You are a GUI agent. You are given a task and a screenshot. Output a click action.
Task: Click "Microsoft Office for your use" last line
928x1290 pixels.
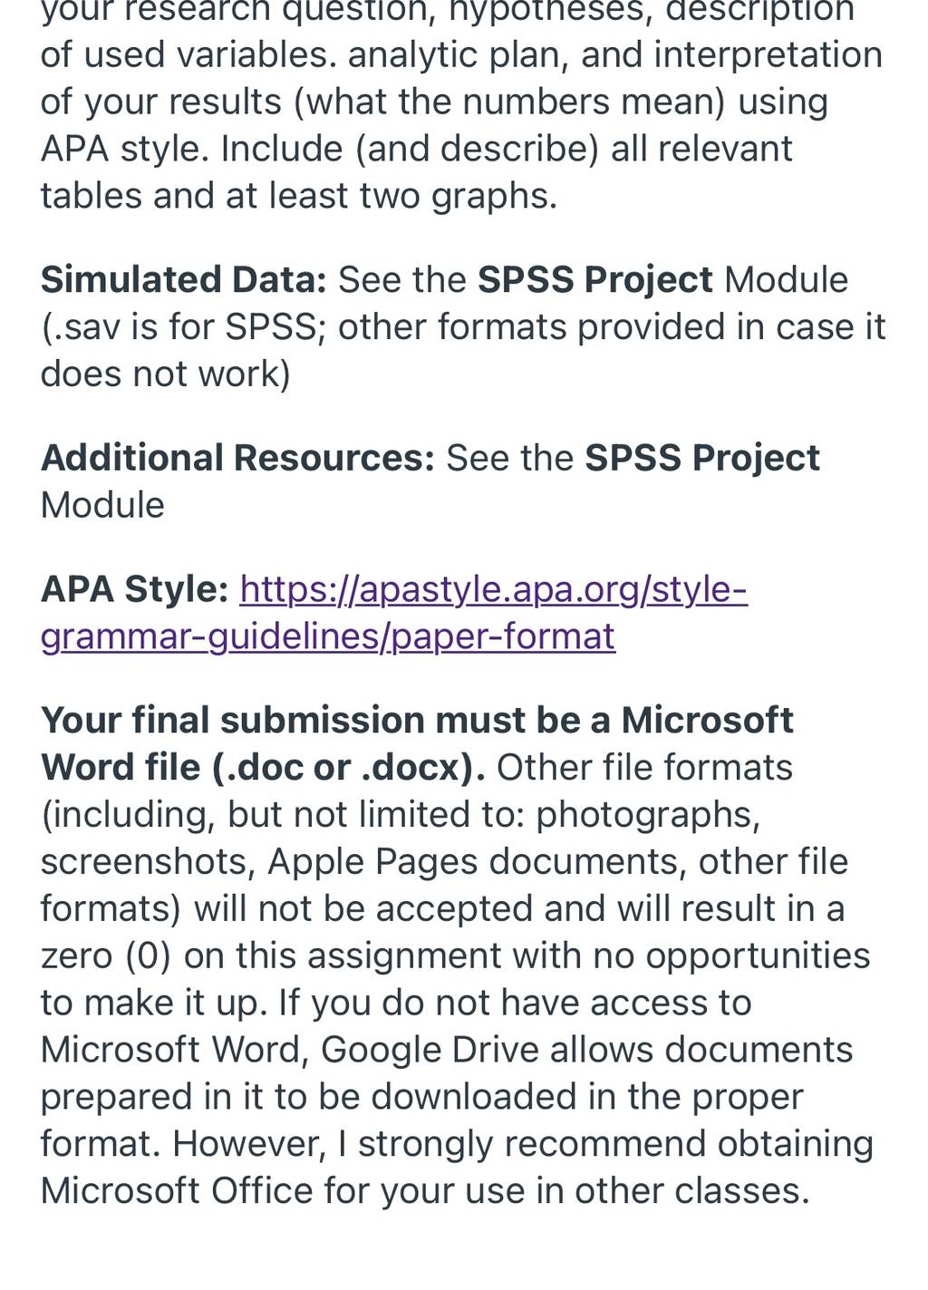point(425,1191)
